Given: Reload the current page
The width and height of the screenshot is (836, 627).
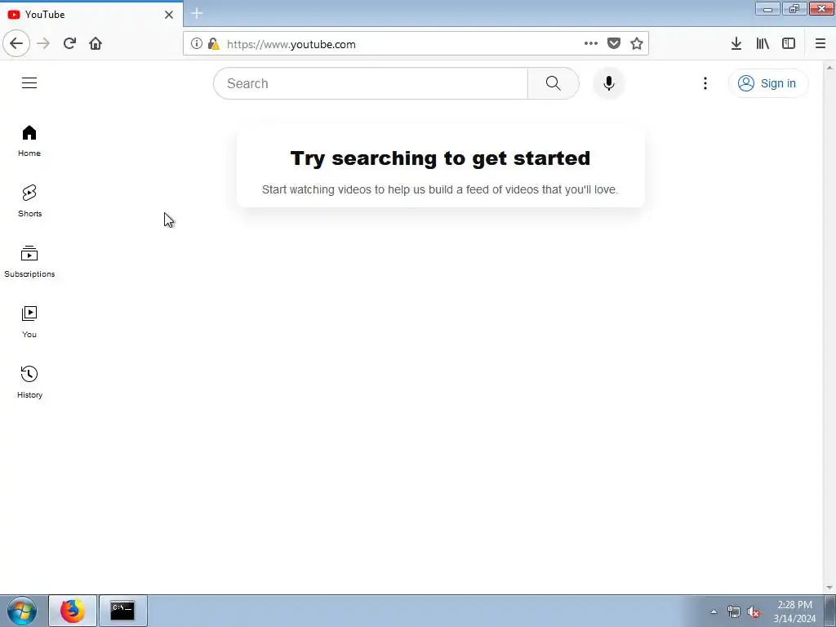Looking at the screenshot, I should [x=69, y=43].
